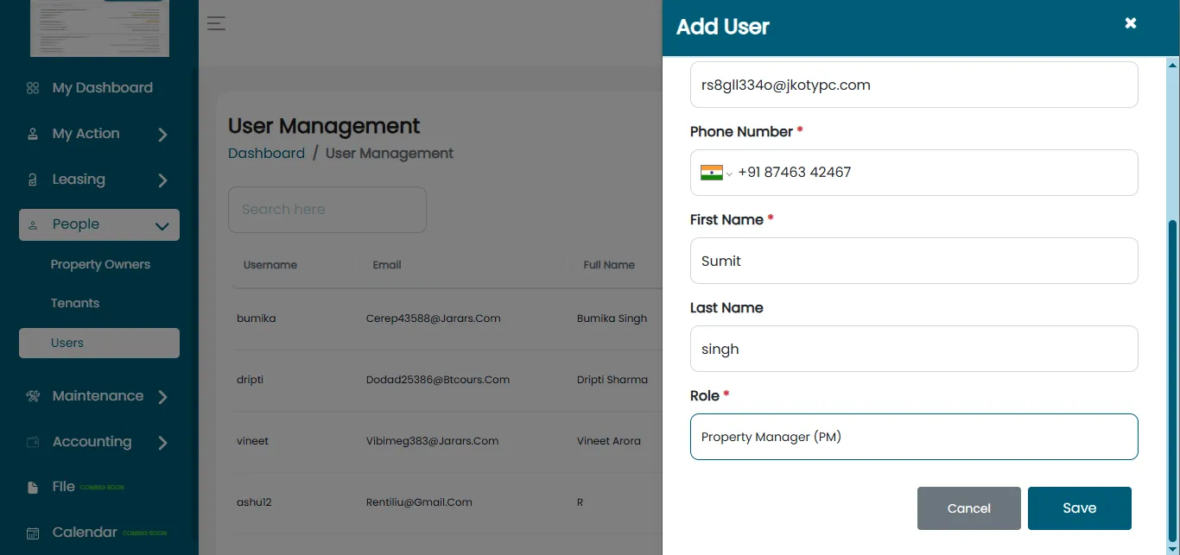The width and height of the screenshot is (1180, 555).
Task: Select Property Owners submenu item
Action: click(100, 264)
